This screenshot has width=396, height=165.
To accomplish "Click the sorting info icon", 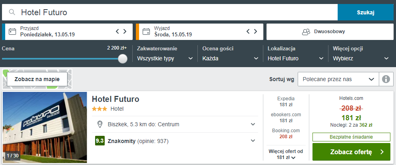I will click(386, 79).
